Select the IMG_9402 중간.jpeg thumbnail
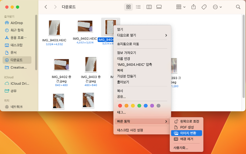The height and width of the screenshot is (154, 246). (61, 64)
